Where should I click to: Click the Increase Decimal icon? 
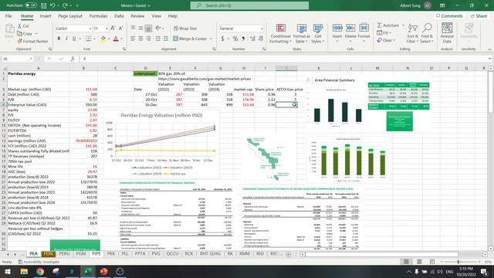click(x=252, y=39)
